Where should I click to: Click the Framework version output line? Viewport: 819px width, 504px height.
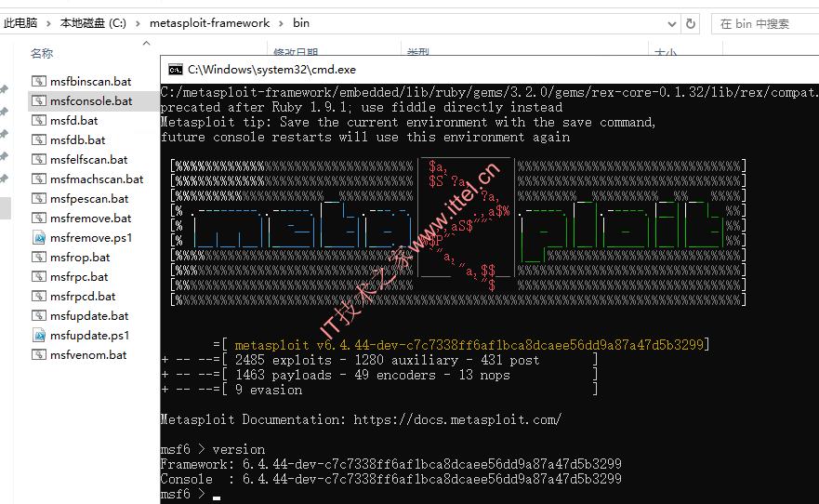click(x=390, y=464)
